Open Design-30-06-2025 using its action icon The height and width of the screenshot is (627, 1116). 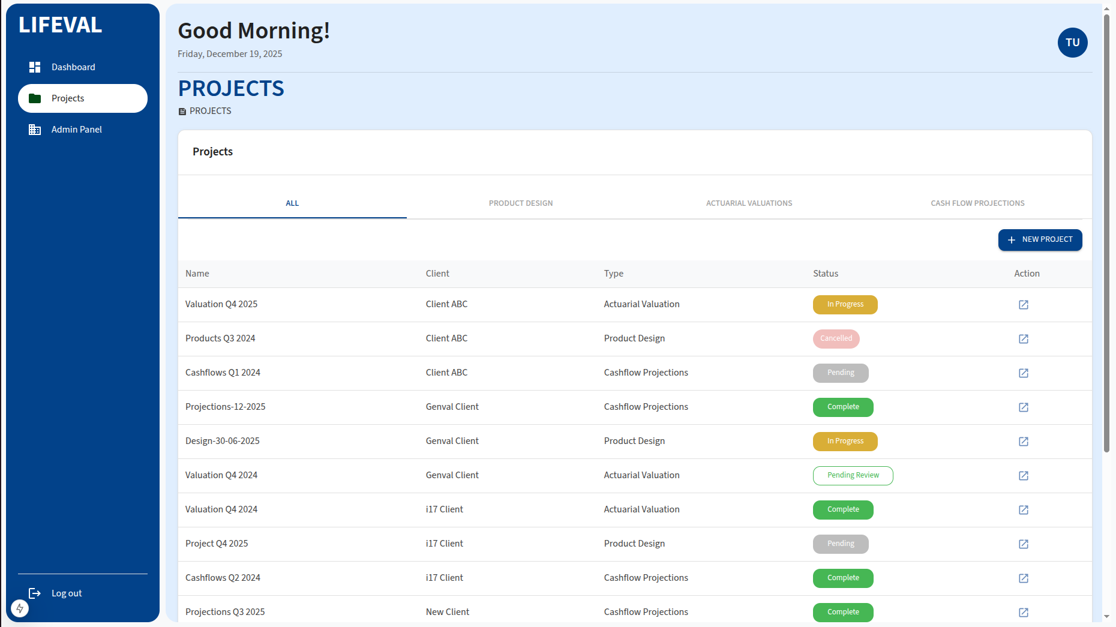click(x=1024, y=442)
